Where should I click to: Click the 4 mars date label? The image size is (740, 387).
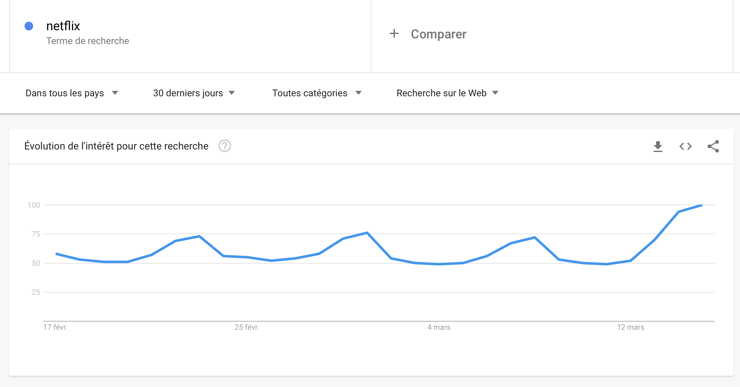pyautogui.click(x=439, y=327)
